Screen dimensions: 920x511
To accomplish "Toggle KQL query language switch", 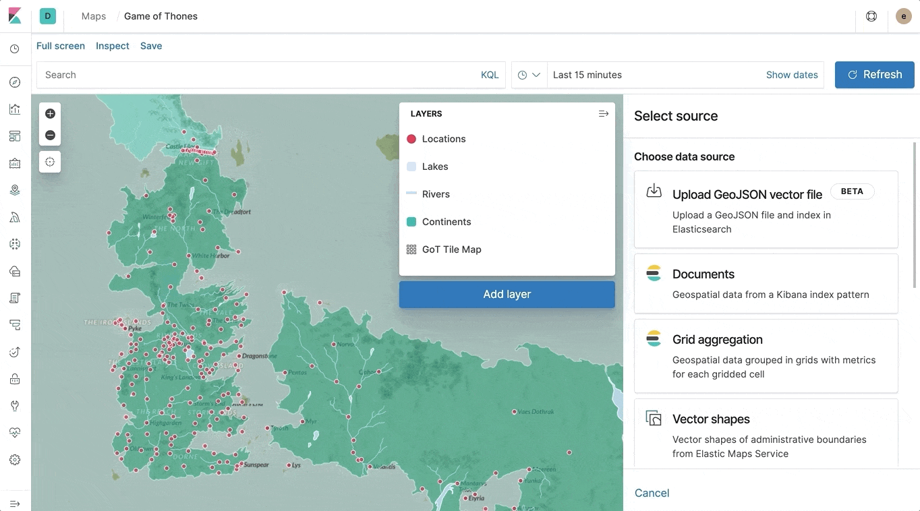I will 490,75.
